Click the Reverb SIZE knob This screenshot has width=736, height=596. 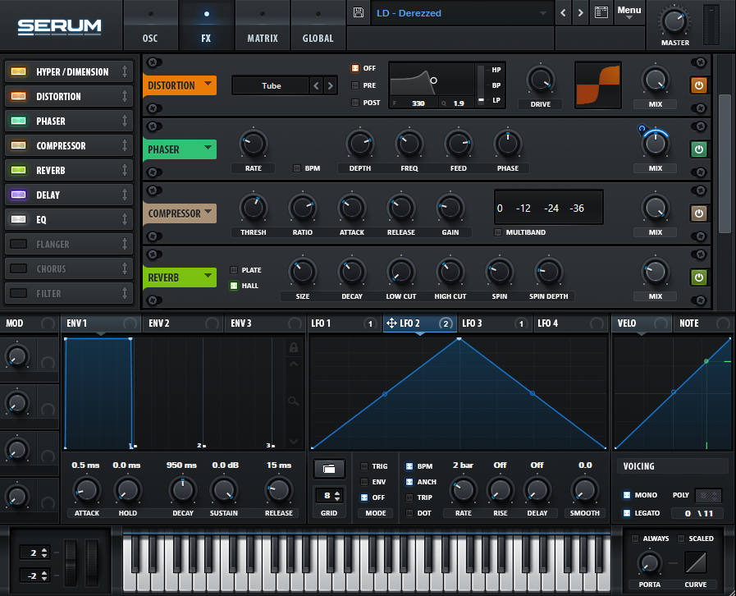coord(302,272)
